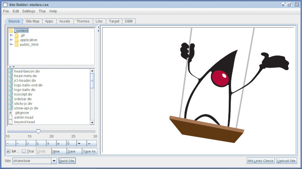Insert the barred-u ʉ character
This screenshot has width=302, height=169.
[x=58, y=143]
